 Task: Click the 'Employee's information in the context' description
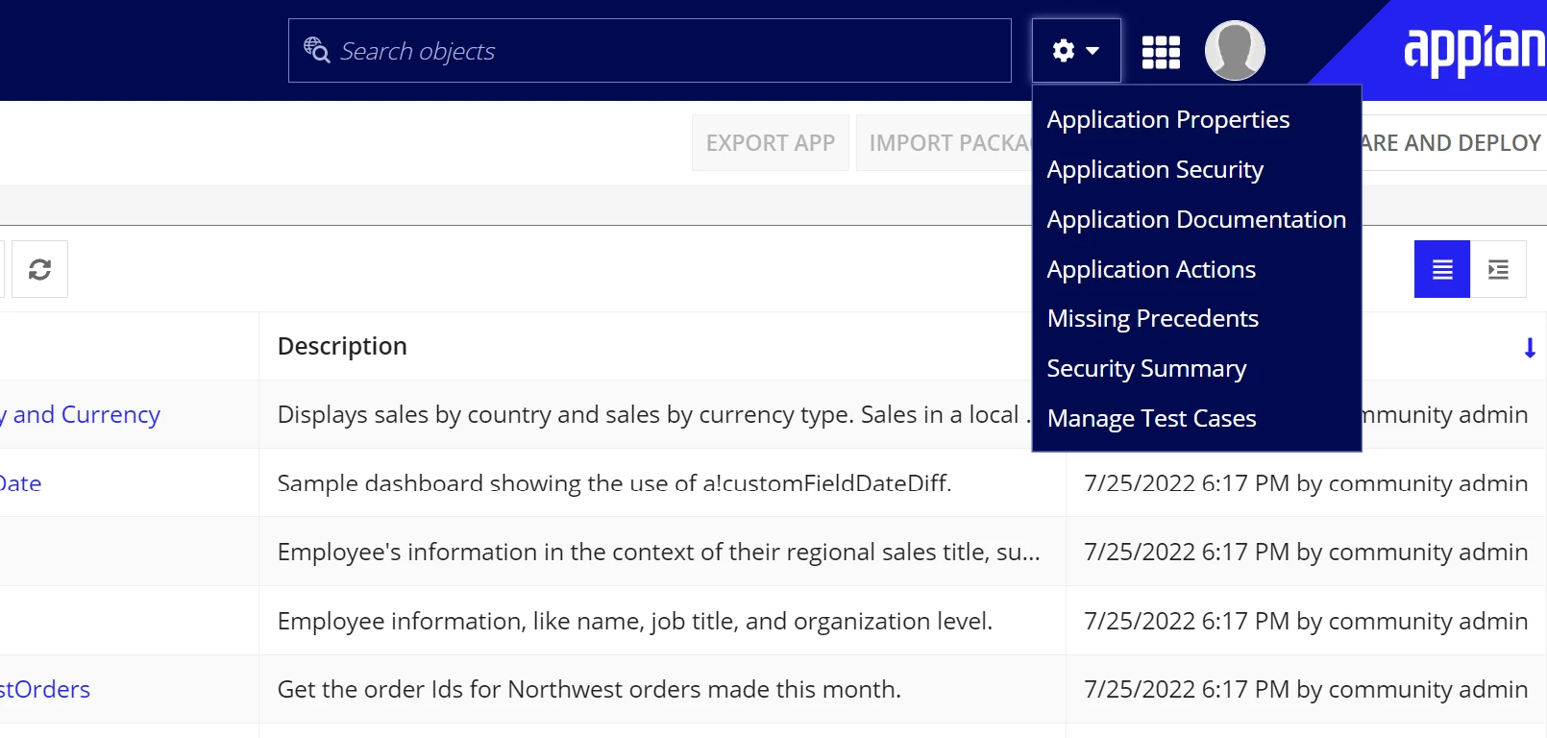pos(658,552)
